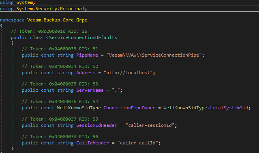259x153 pixels.
Task: Select the PipeName constant identifier
Action: point(87,55)
